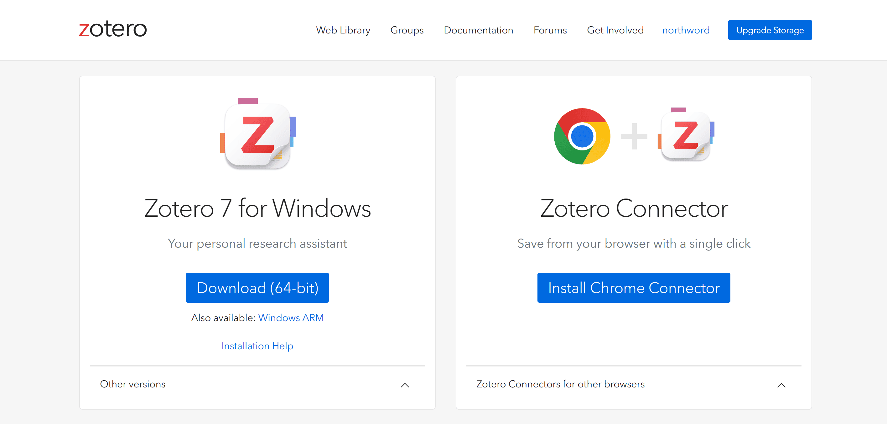Open the Forums page

550,30
